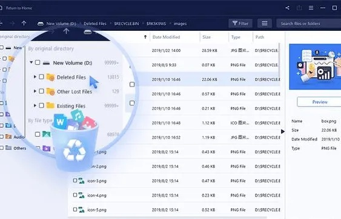This screenshot has width=341, height=219.
Task: Click the Deleted Files folder icon
Action: point(50,77)
